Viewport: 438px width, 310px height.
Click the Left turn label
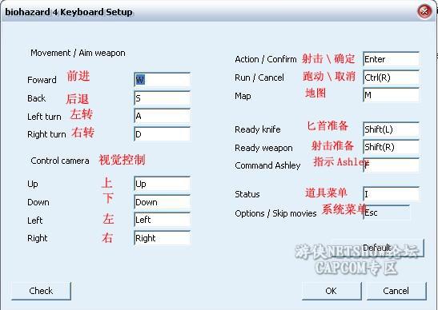coord(44,117)
